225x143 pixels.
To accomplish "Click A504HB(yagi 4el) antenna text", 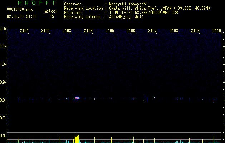I will tap(126, 17).
